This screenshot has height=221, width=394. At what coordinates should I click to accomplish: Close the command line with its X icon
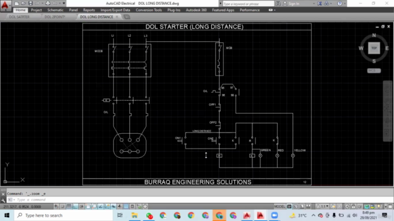point(3,194)
